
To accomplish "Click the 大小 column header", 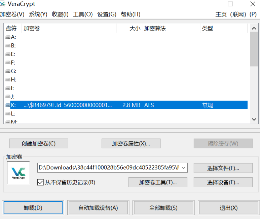I will click(x=129, y=28).
